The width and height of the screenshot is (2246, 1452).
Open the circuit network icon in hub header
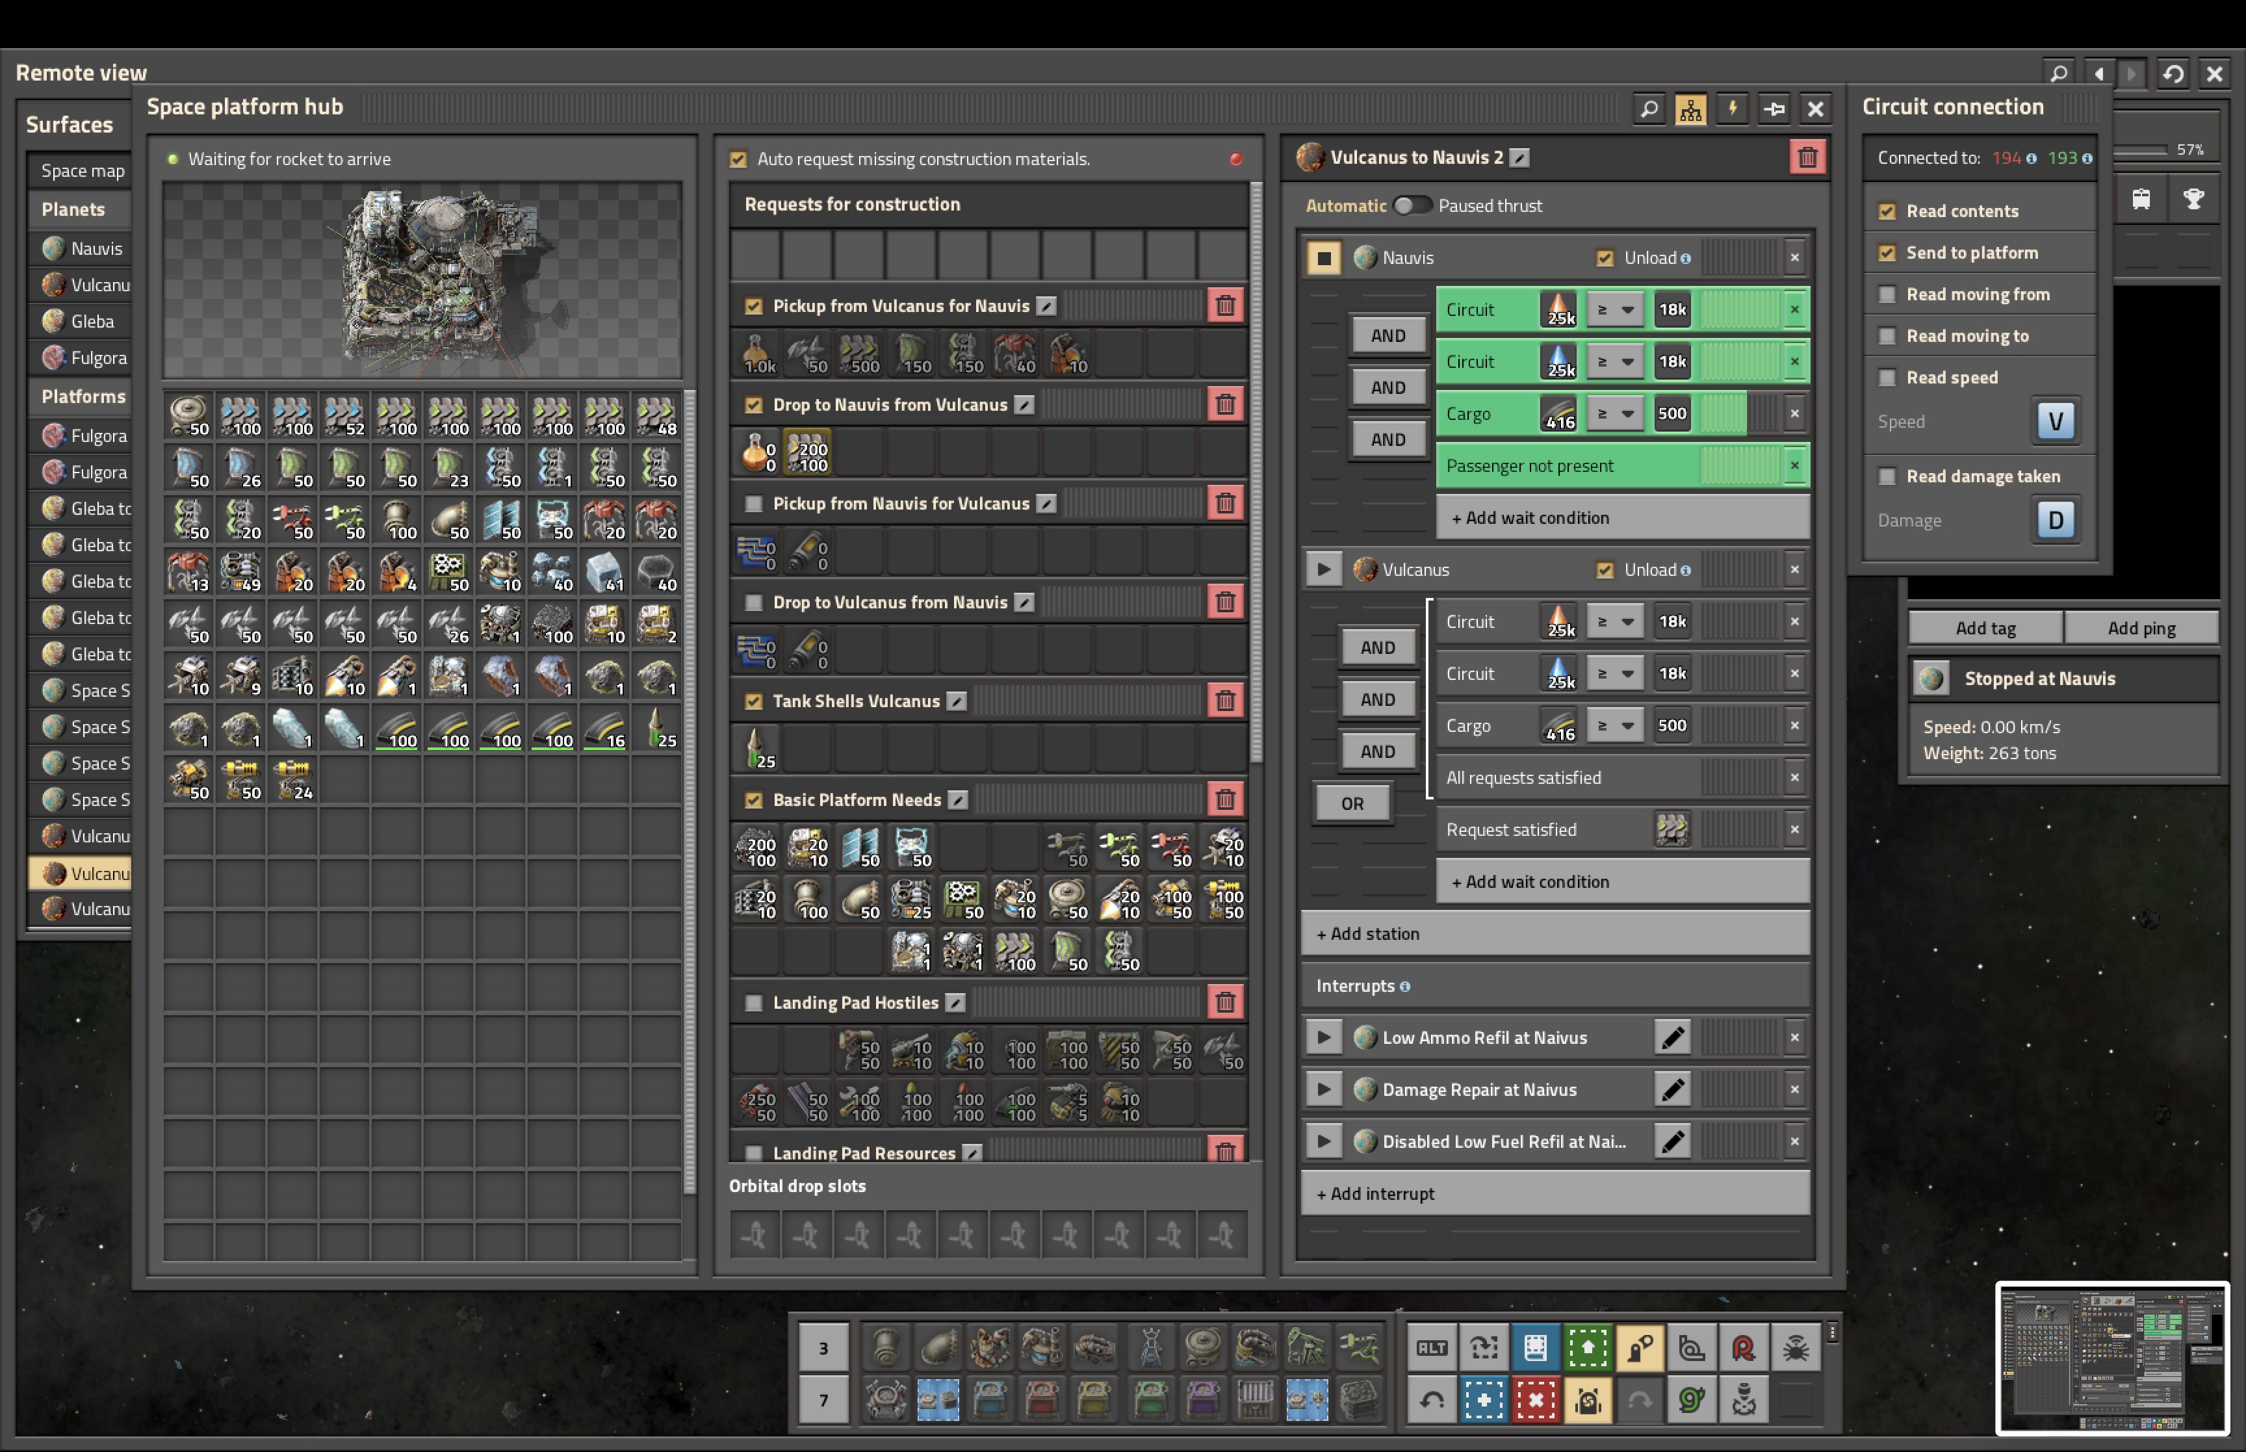click(x=1690, y=109)
